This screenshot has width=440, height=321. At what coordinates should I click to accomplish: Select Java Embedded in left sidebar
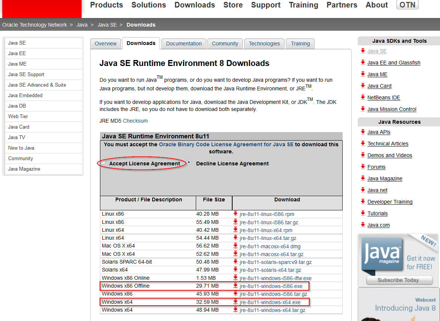point(25,95)
